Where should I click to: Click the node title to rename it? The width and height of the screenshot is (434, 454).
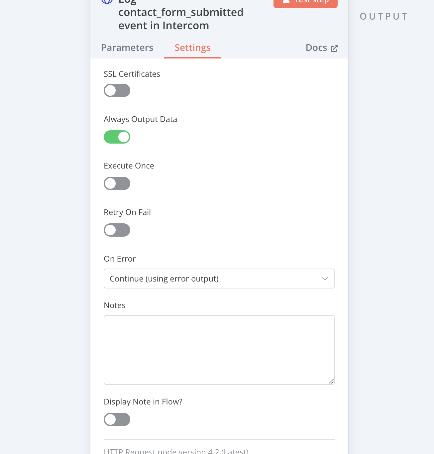pyautogui.click(x=181, y=19)
